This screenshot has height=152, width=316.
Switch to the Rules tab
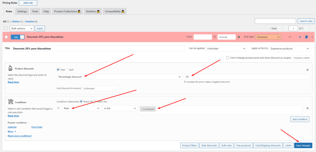[x=9, y=11]
